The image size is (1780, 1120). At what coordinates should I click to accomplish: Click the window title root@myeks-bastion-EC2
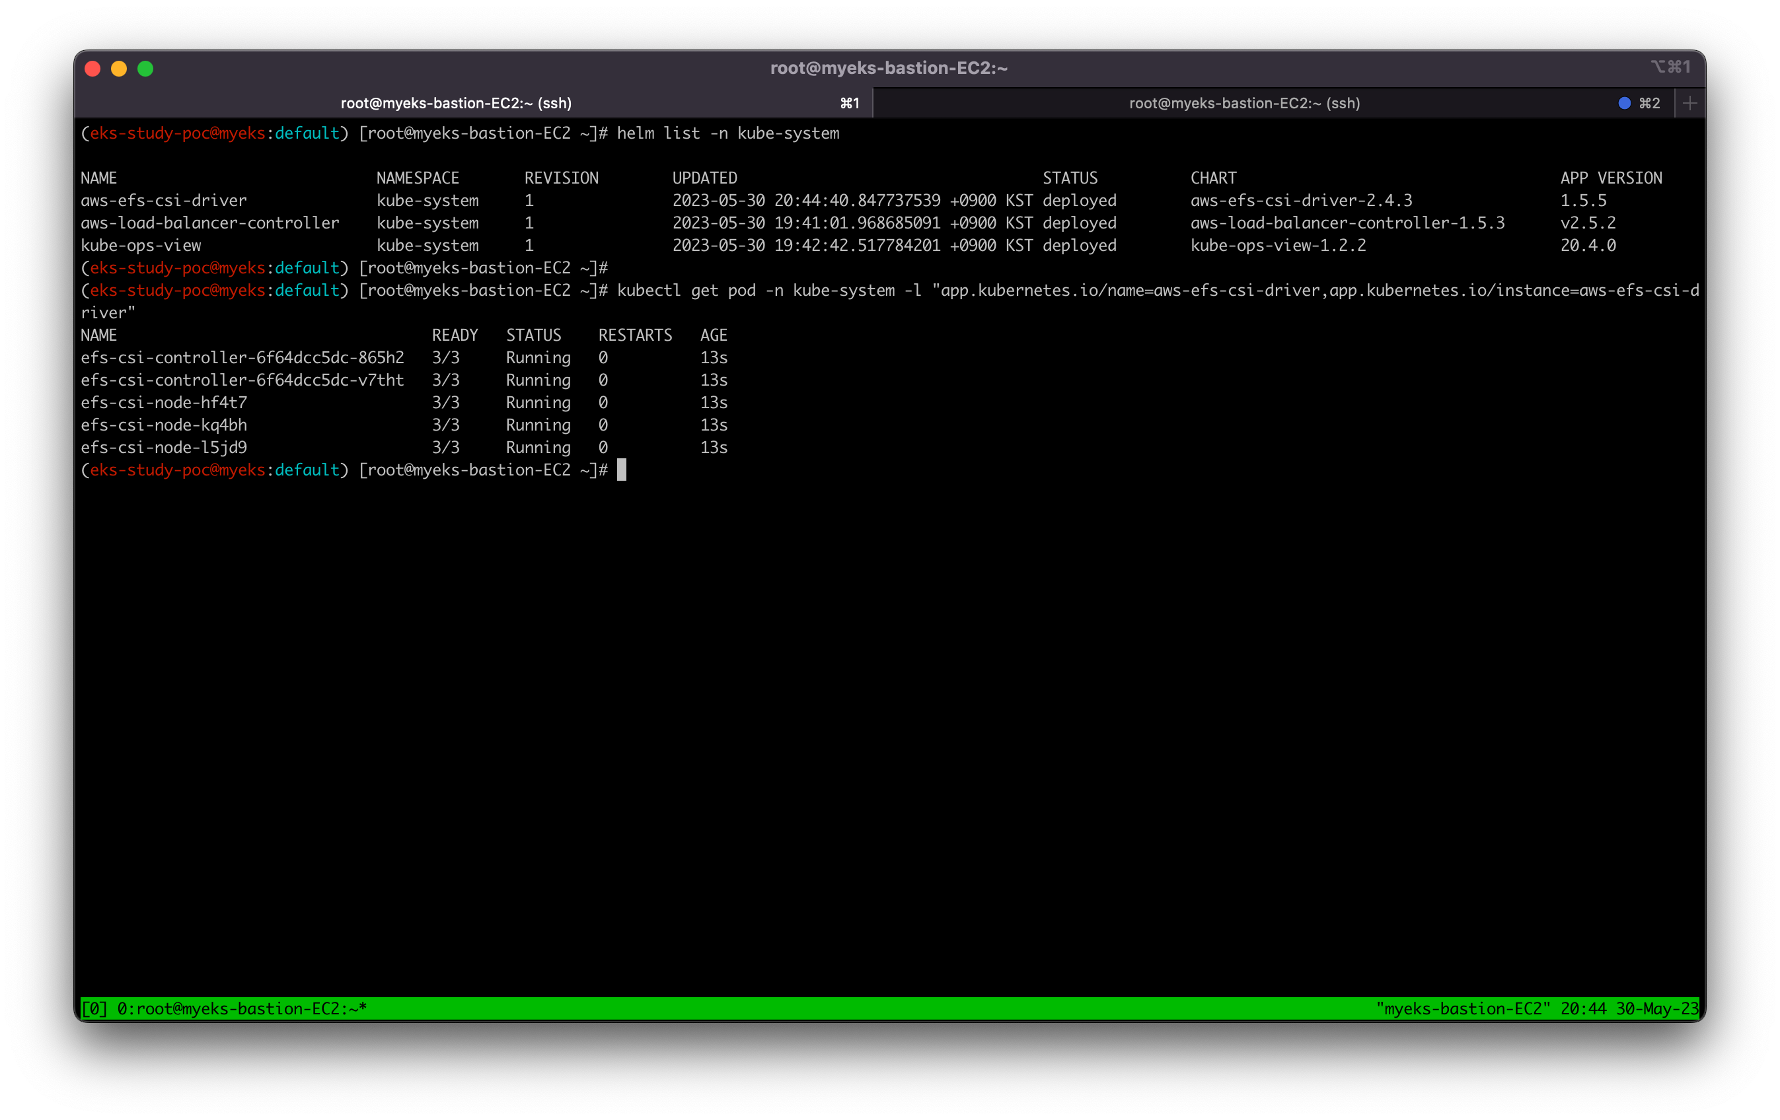[x=889, y=68]
